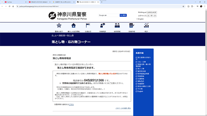Open the 統計 bar chart icon
Screen dimensions: 207x116
coord(146,25)
